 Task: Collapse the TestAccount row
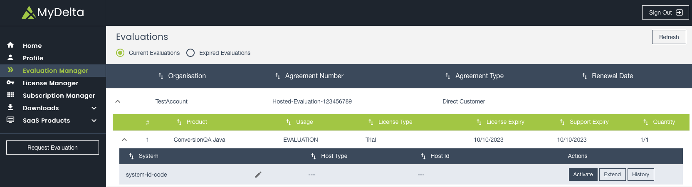click(118, 101)
